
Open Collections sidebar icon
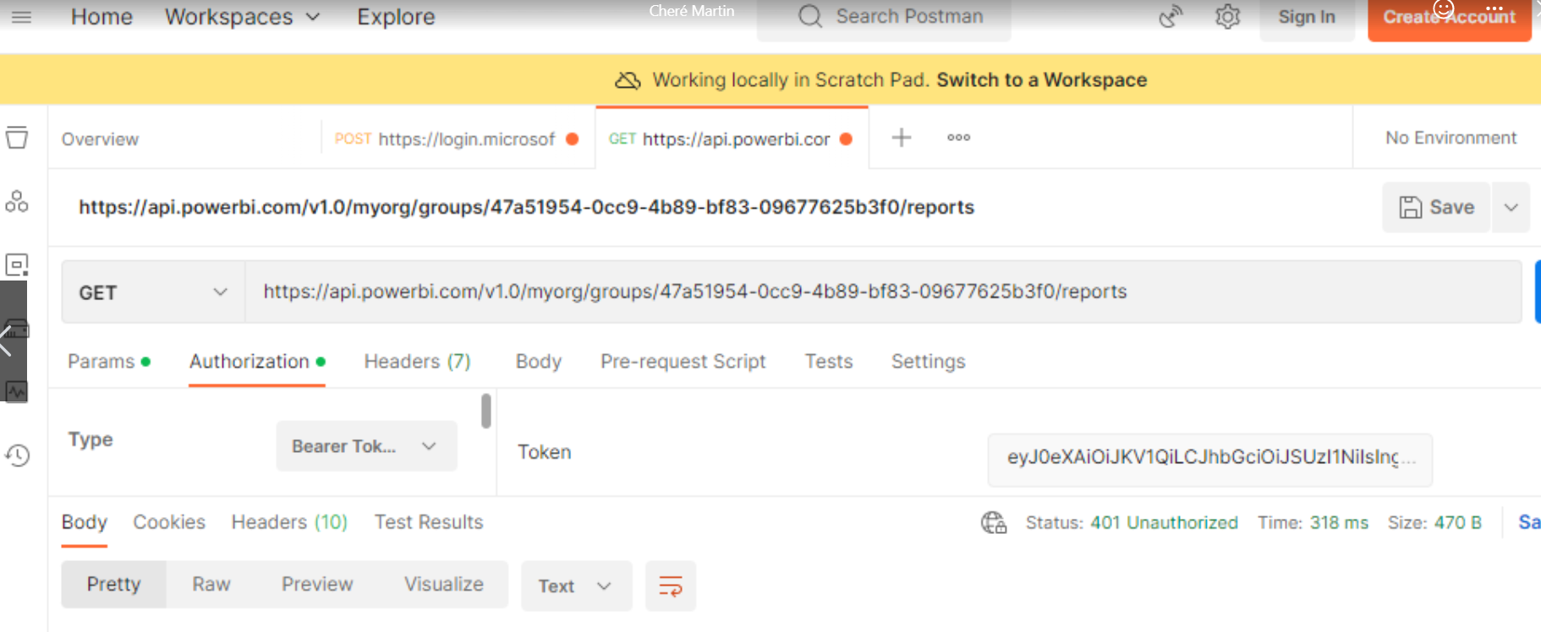pyautogui.click(x=17, y=137)
